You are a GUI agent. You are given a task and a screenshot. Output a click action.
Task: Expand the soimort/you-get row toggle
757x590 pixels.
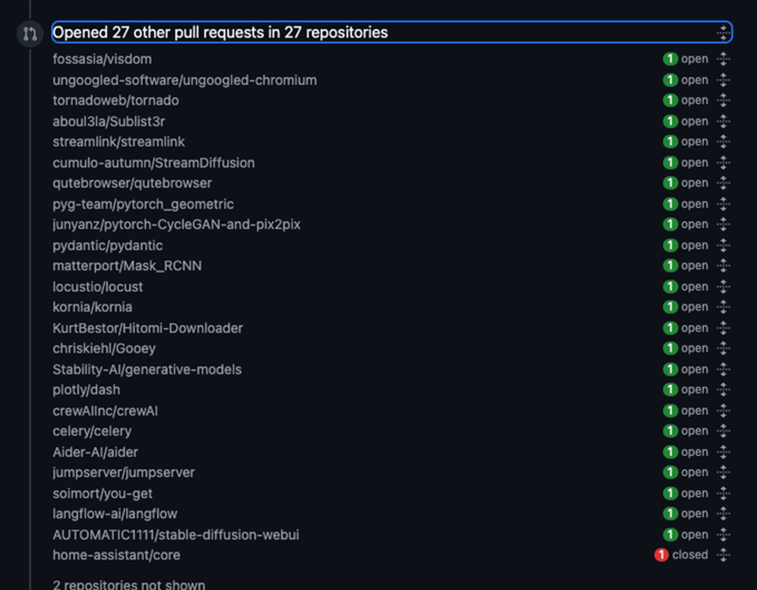point(723,494)
